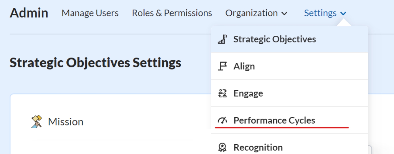Viewport: 394px width, 154px height.
Task: Click the Strategic Objectives Settings heading
Action: coord(95,62)
